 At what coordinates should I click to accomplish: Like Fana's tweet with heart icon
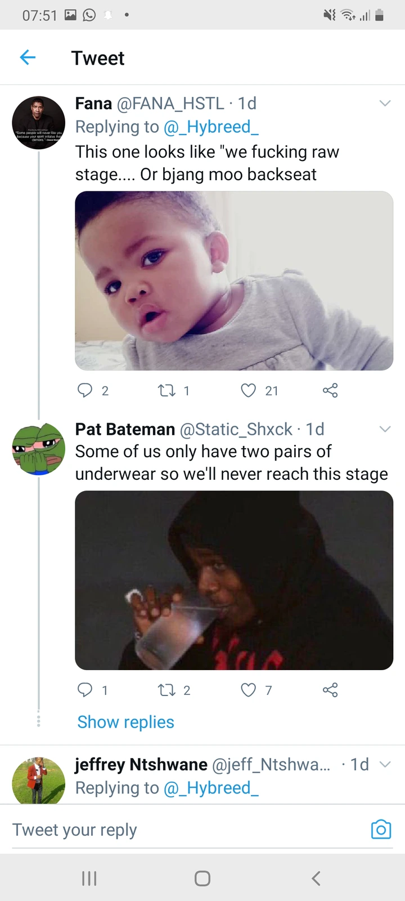[248, 390]
